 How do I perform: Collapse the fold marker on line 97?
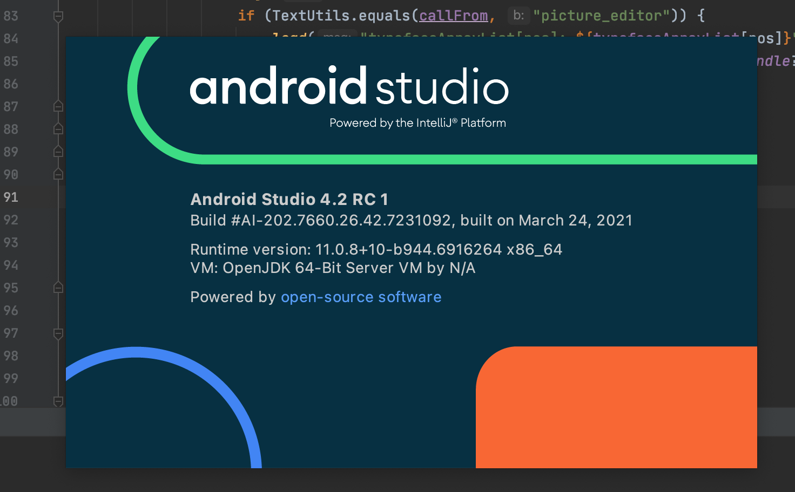58,333
